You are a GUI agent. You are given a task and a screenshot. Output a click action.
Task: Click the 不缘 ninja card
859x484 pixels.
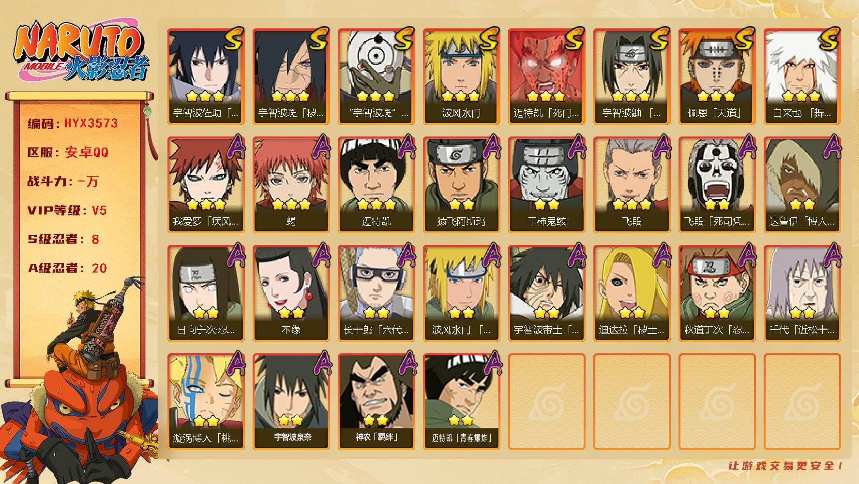point(291,293)
